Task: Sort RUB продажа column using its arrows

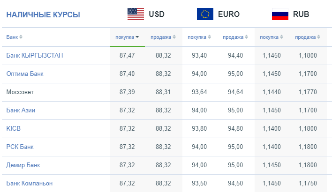Action: pos(318,37)
